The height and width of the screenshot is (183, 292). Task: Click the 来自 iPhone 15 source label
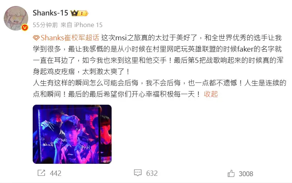click(x=82, y=25)
